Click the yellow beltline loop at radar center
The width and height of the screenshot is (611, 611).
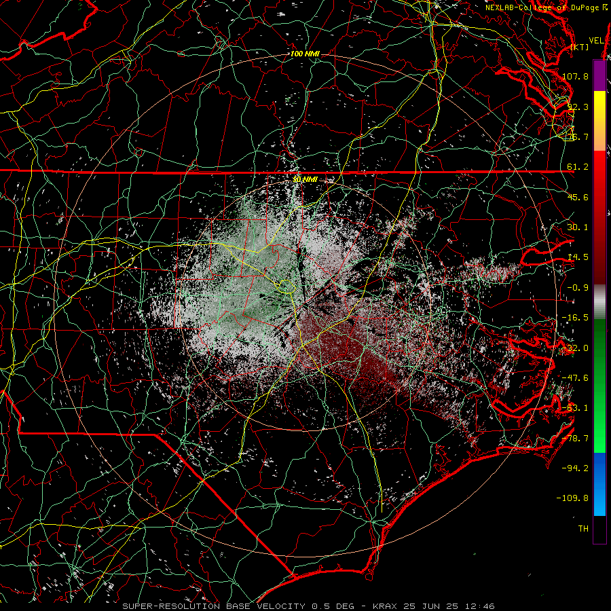pyautogui.click(x=287, y=286)
